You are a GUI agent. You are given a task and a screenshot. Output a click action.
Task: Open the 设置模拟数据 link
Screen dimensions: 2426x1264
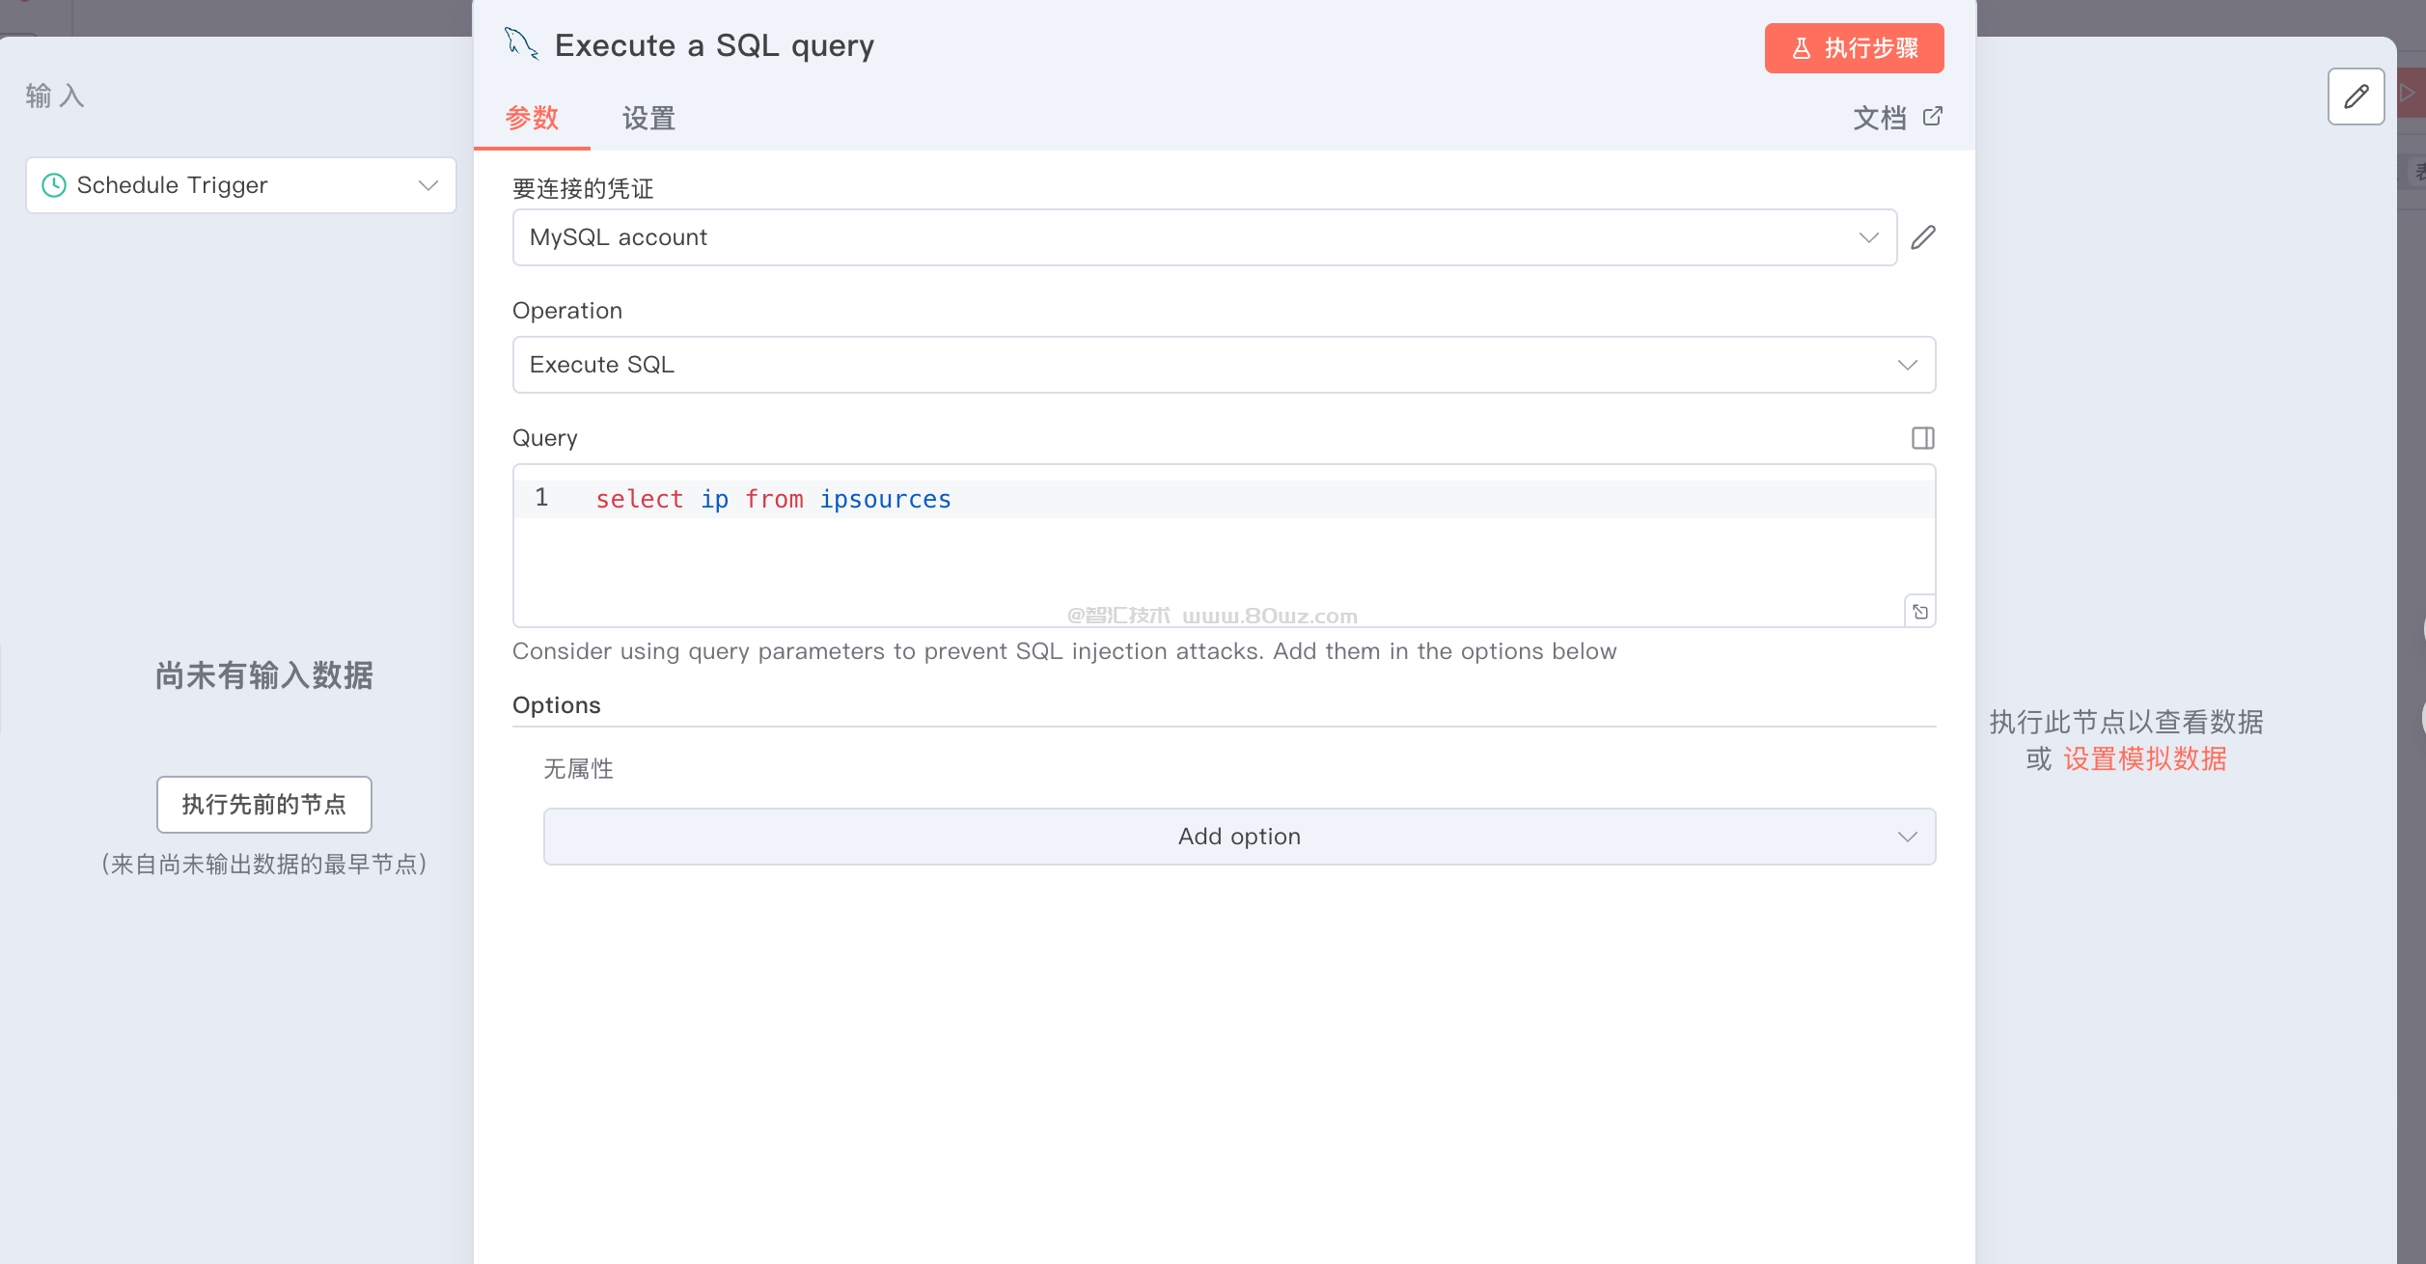[x=2144, y=759]
